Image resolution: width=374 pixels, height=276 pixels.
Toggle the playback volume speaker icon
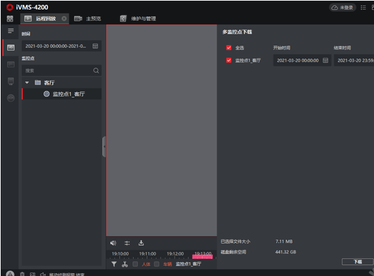coord(113,243)
